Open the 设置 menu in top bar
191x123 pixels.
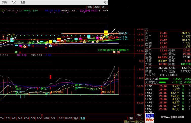point(23,3)
